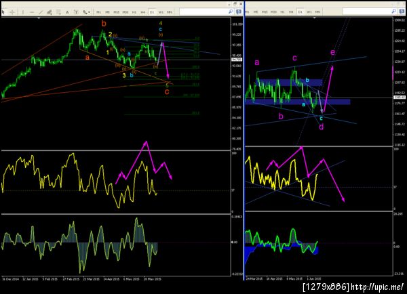The height and width of the screenshot is (294, 407).
Task: Open the Arrows objects dropdown
Action: (86, 12)
